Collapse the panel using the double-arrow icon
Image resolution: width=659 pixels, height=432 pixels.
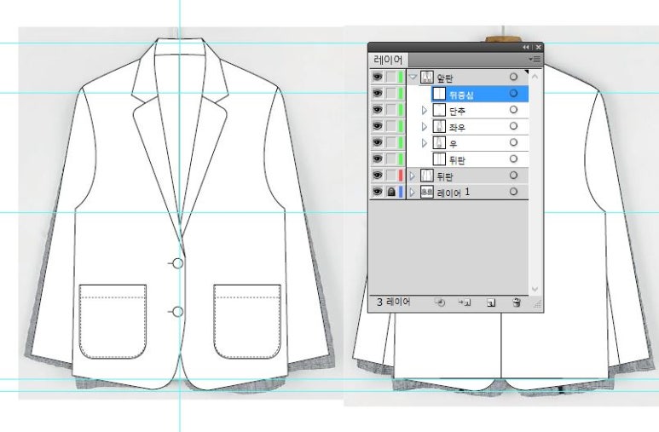526,47
